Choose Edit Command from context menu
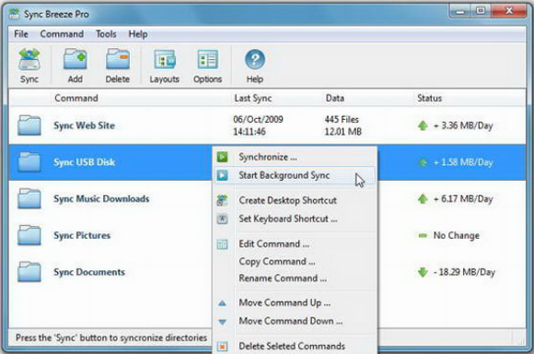The width and height of the screenshot is (534, 354). tap(296, 244)
